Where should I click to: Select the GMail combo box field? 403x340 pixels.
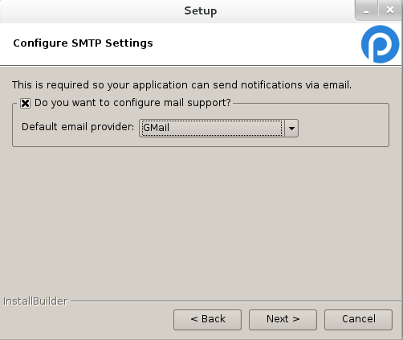click(218, 129)
